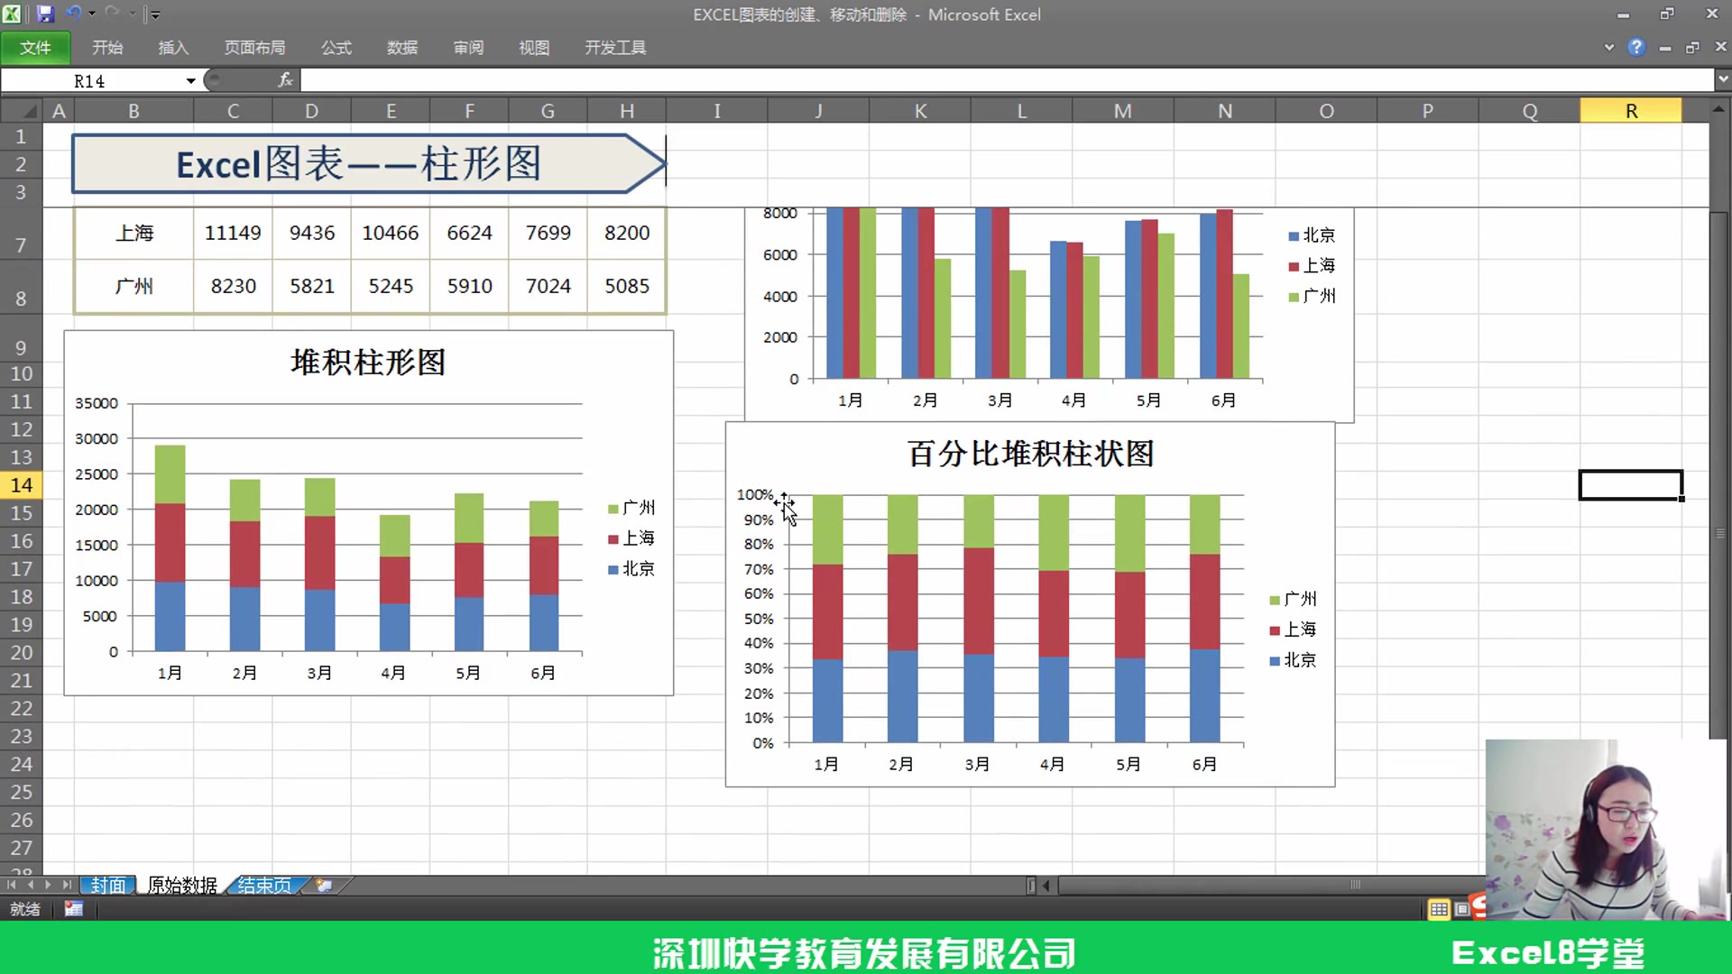Click the Select All corner triangle
Viewport: 1732px width, 974px height.
[x=29, y=111]
